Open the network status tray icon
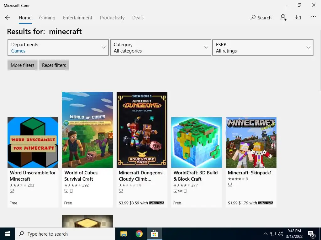The height and width of the screenshot is (240, 321). 273,234
